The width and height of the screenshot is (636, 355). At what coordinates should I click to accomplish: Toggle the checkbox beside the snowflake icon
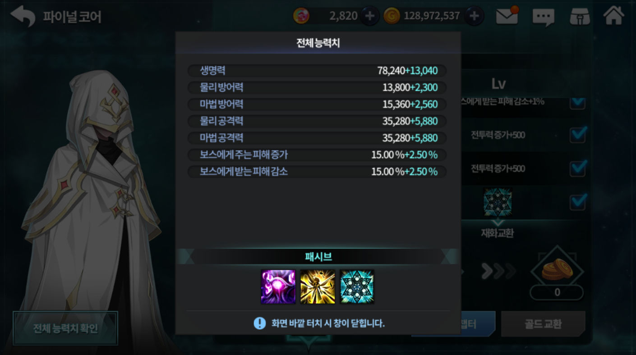tap(578, 201)
